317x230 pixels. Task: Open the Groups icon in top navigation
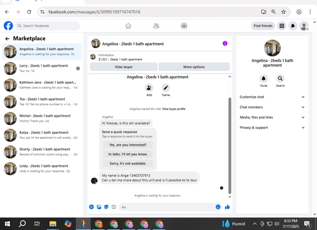(184, 26)
